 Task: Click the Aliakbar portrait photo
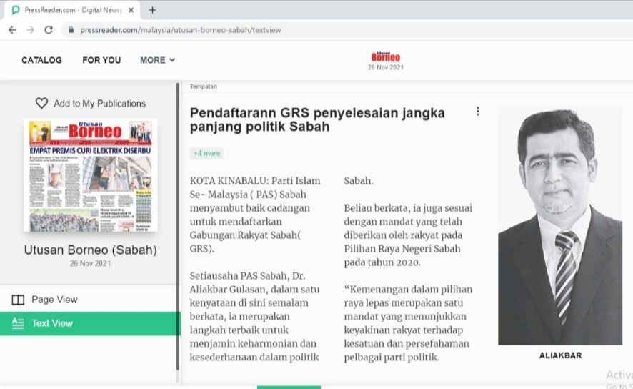coord(560,226)
